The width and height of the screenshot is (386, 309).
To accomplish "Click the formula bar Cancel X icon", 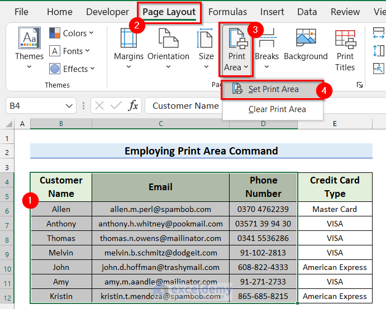I will click(x=99, y=106).
